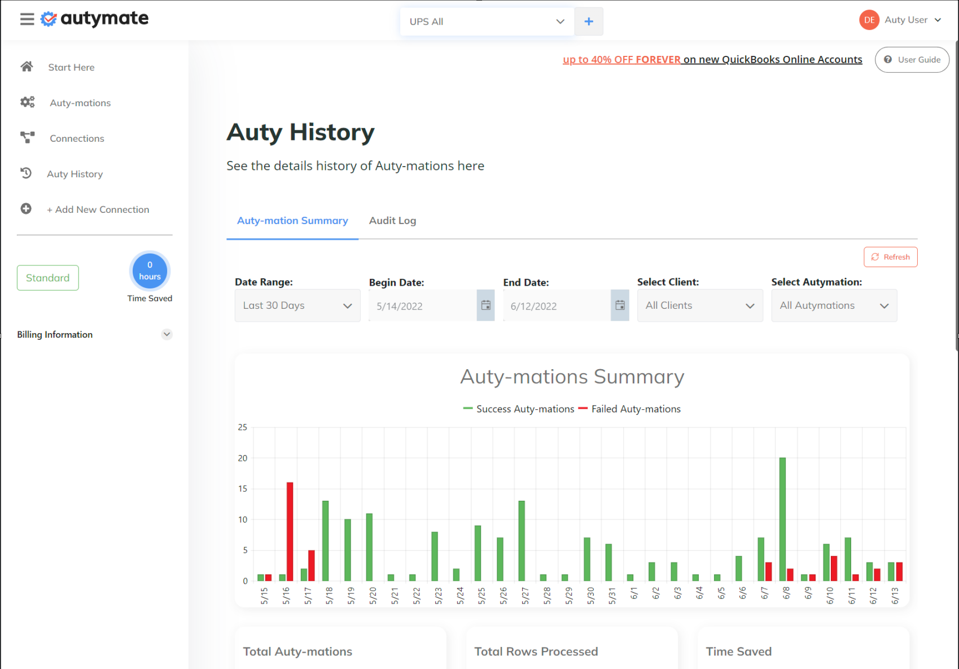Screen dimensions: 959x669
Task: Open the Begin Date calendar picker
Action: (485, 305)
